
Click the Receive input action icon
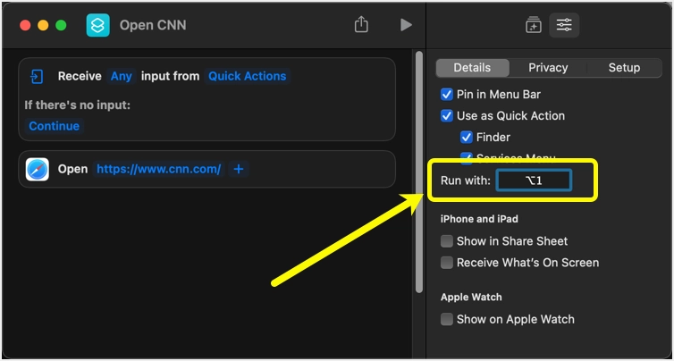(x=37, y=77)
